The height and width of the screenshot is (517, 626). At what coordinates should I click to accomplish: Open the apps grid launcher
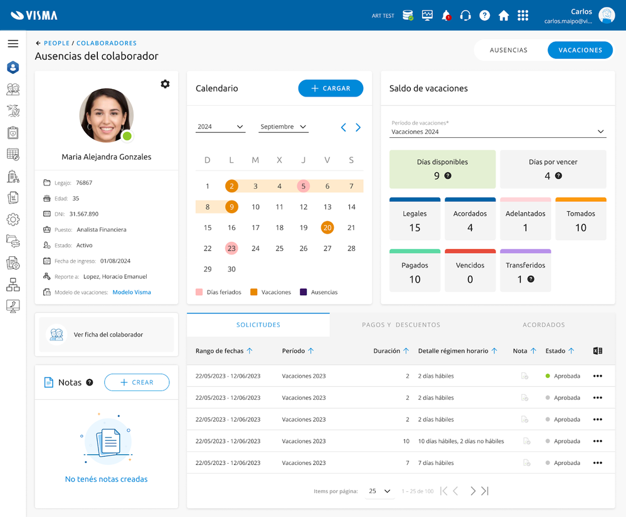coord(523,16)
